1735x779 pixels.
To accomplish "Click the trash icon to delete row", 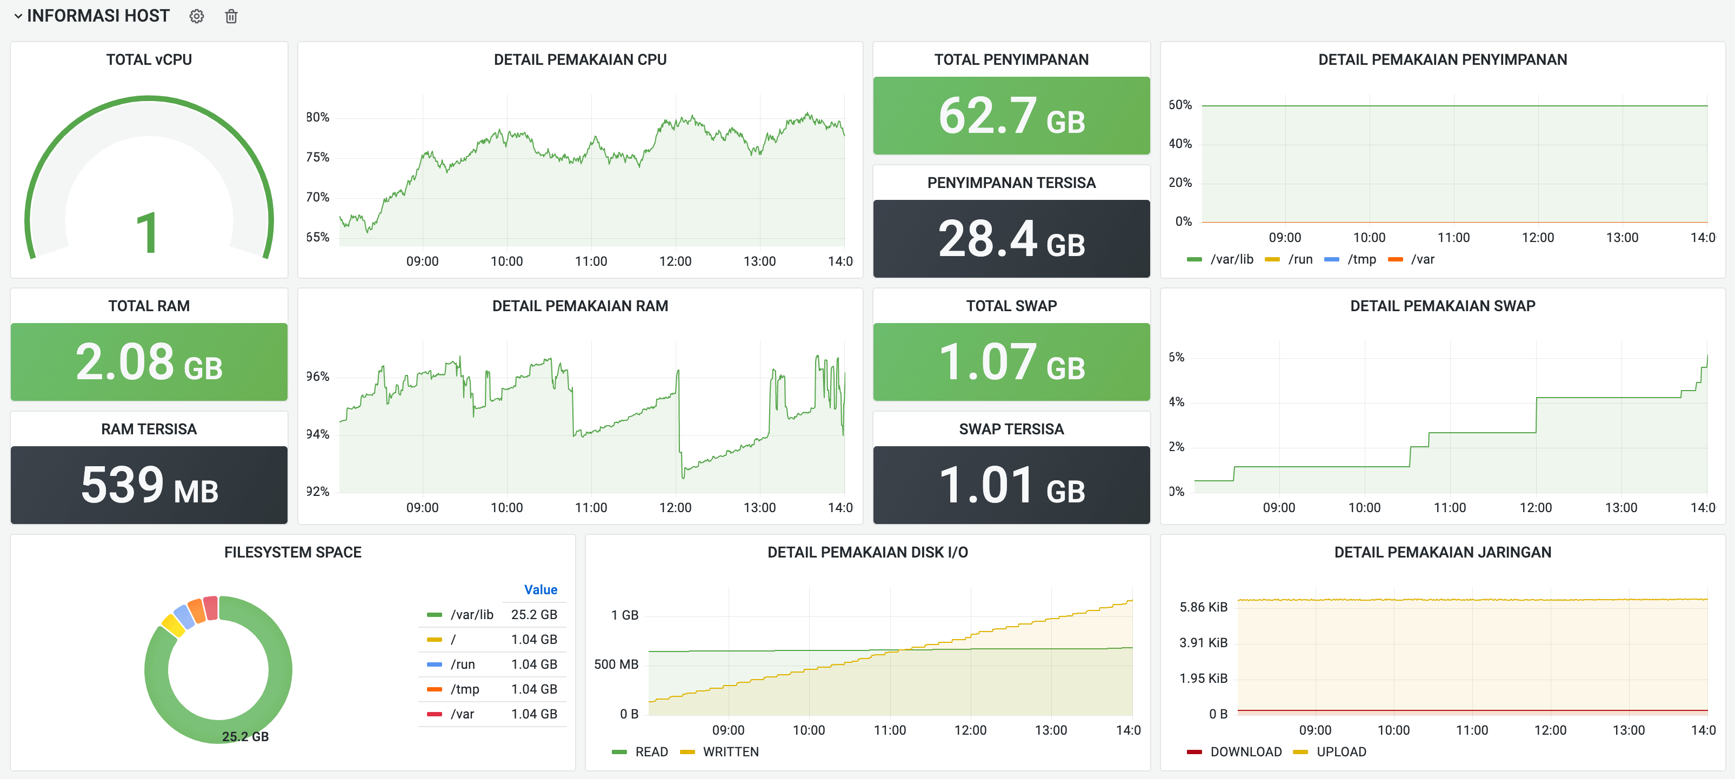I will coord(231,16).
